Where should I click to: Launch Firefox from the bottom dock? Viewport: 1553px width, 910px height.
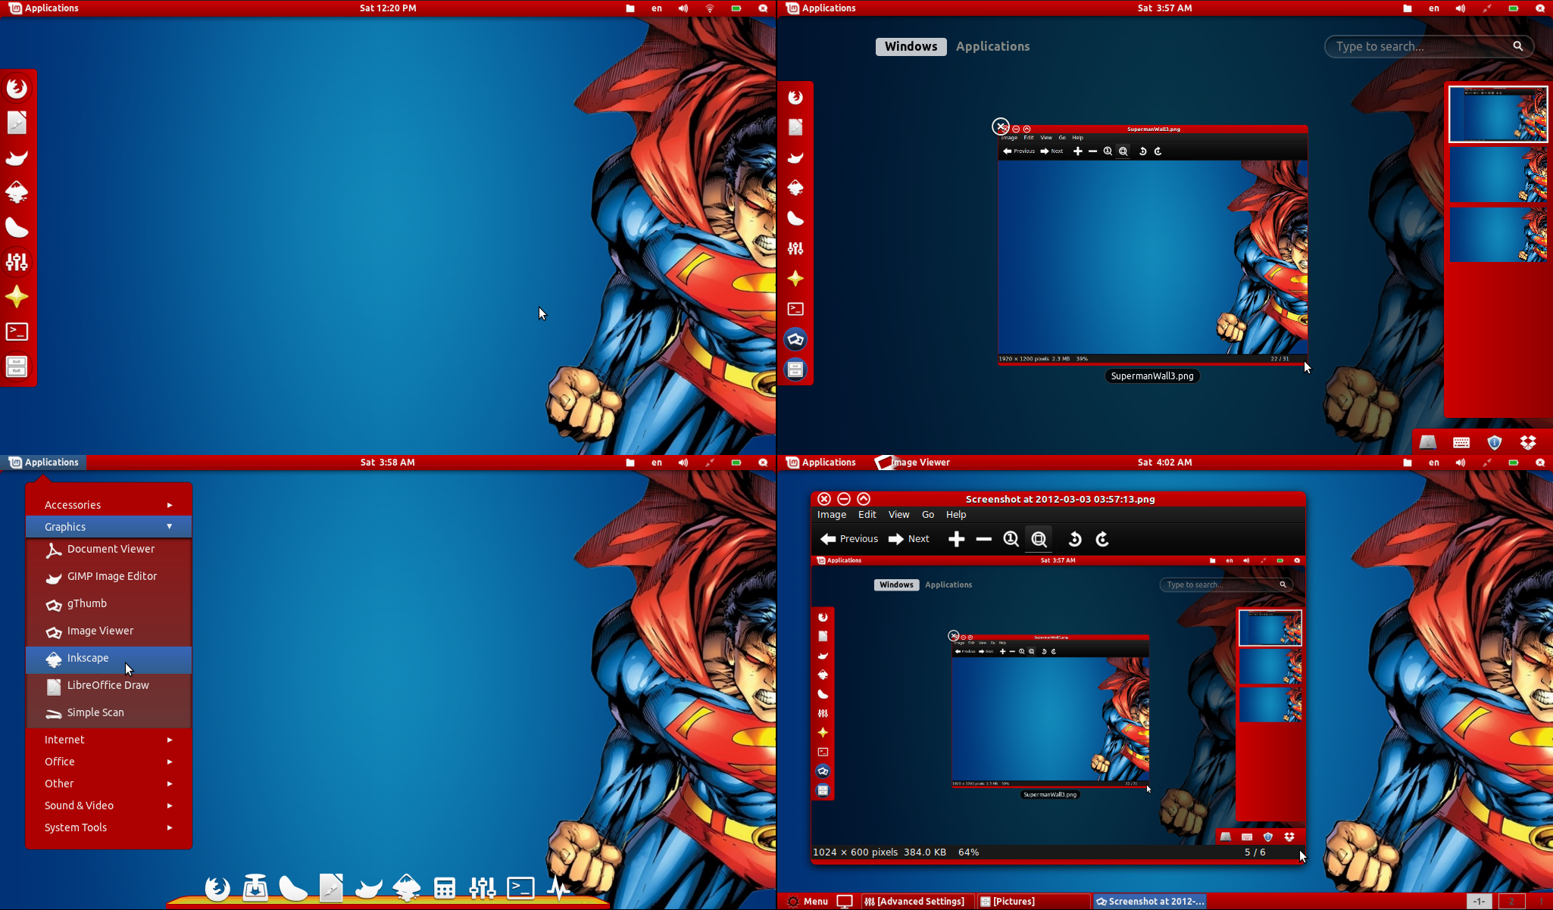click(x=217, y=887)
